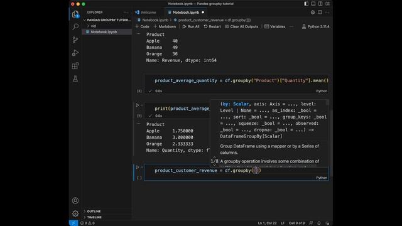Click the Apple 1.750000 output line
402x226 pixels.
coord(170,131)
